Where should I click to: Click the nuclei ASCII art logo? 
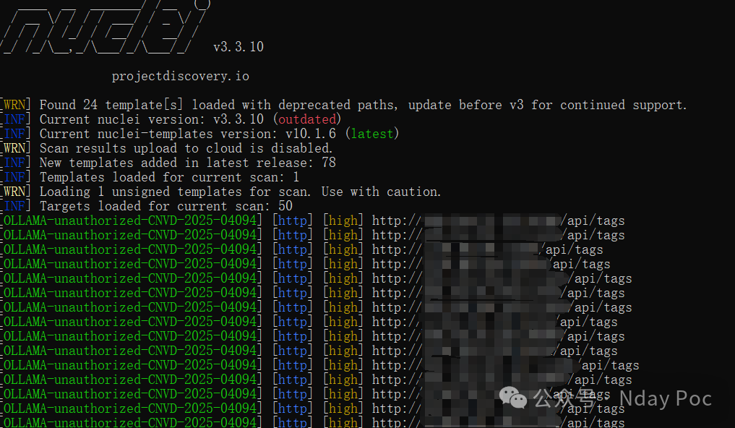[x=104, y=27]
